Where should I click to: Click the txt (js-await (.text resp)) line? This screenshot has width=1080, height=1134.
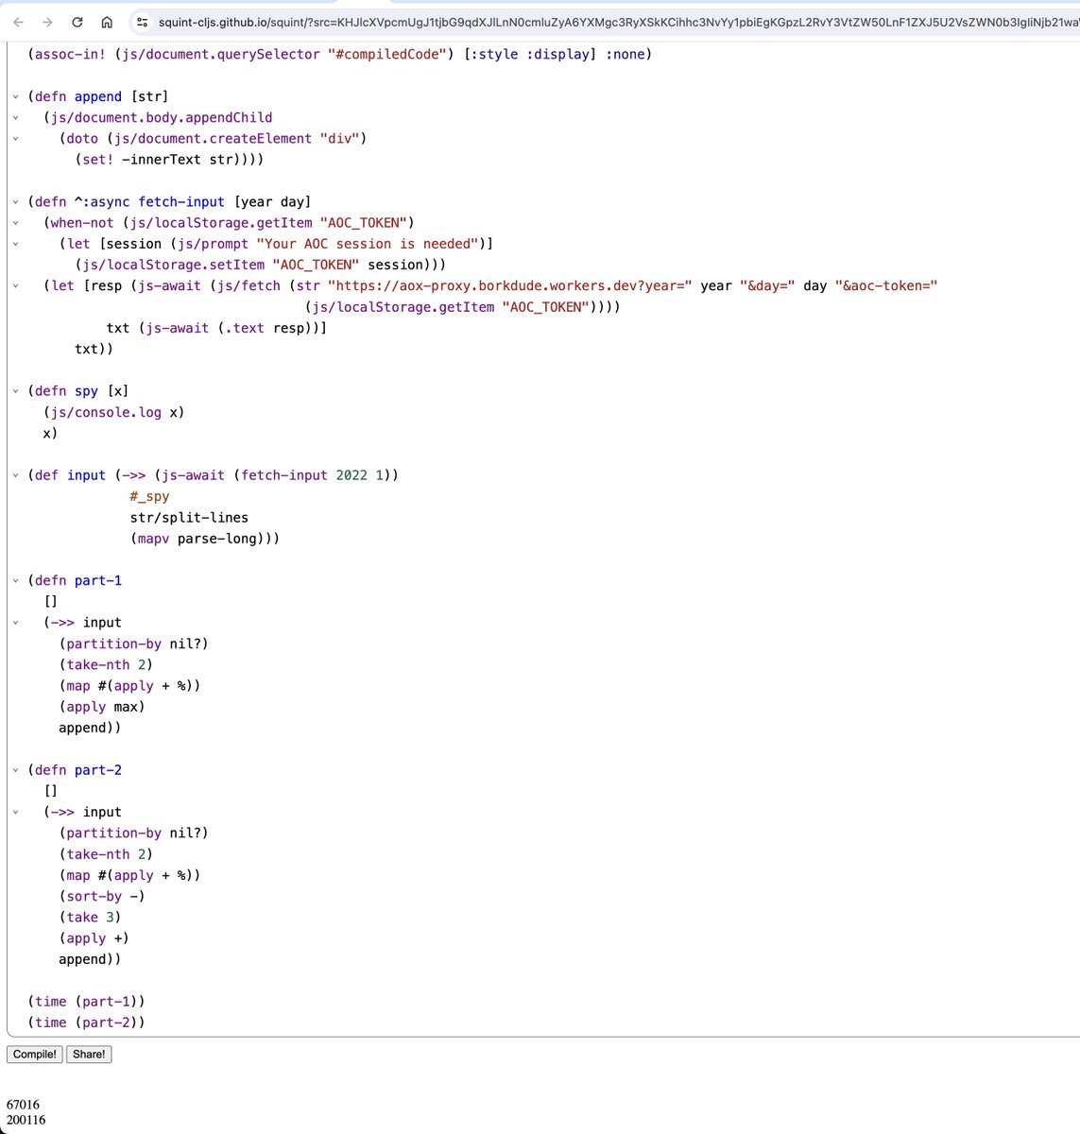(216, 328)
